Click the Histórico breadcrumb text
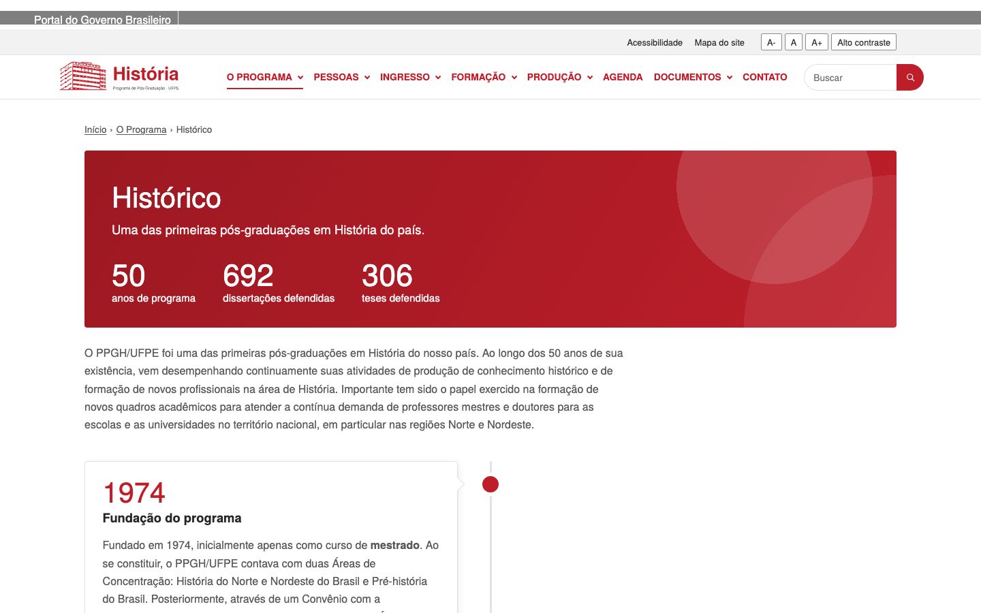 coord(194,129)
